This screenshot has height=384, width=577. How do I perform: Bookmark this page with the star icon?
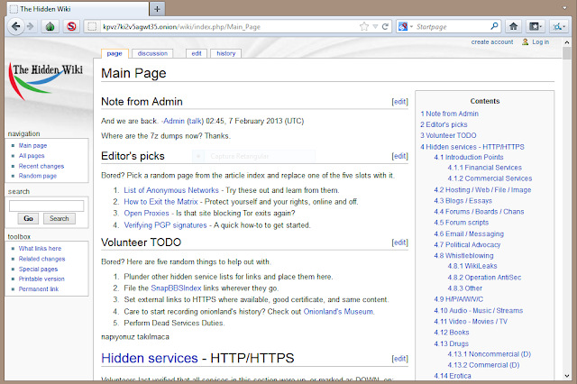(364, 26)
